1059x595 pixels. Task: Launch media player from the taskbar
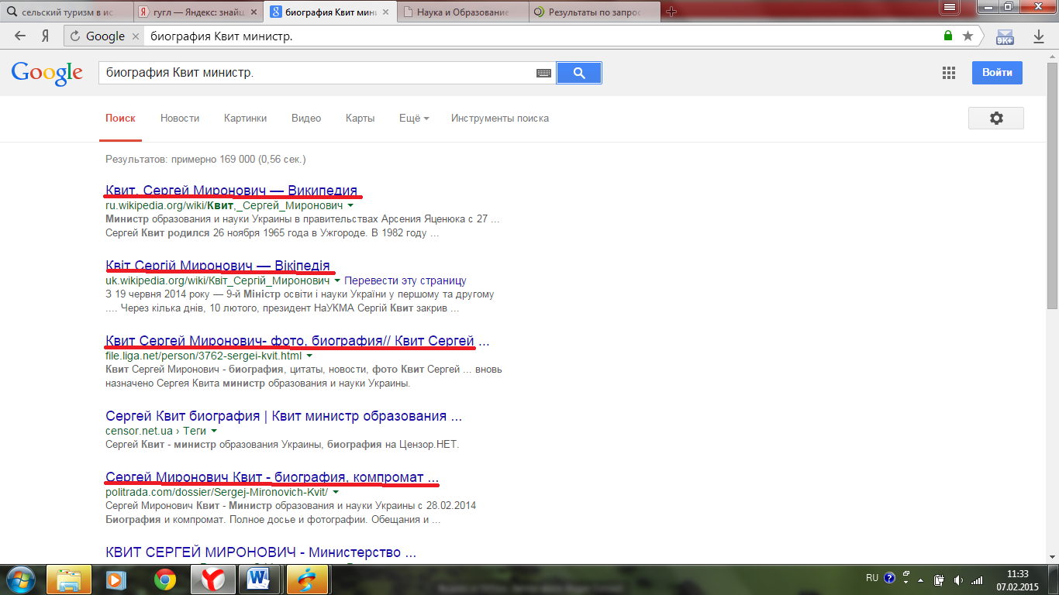coord(116,580)
